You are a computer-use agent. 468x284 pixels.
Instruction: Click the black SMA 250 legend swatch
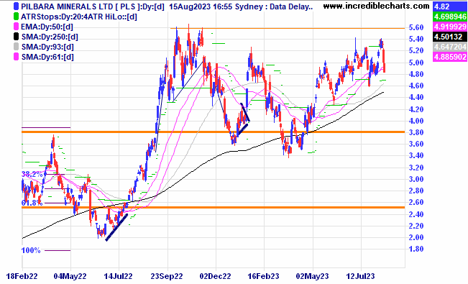pos(16,37)
